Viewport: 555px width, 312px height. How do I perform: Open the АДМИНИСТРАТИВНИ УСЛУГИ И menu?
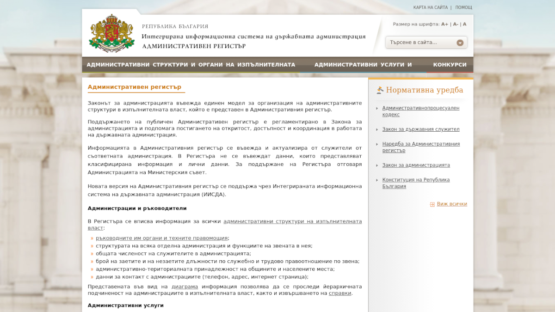click(363, 65)
